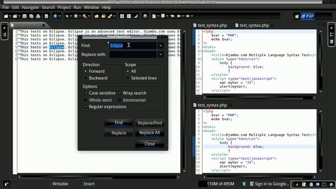Click the R icon in bottom-right trim
The image size is (336, 189).
click(304, 184)
